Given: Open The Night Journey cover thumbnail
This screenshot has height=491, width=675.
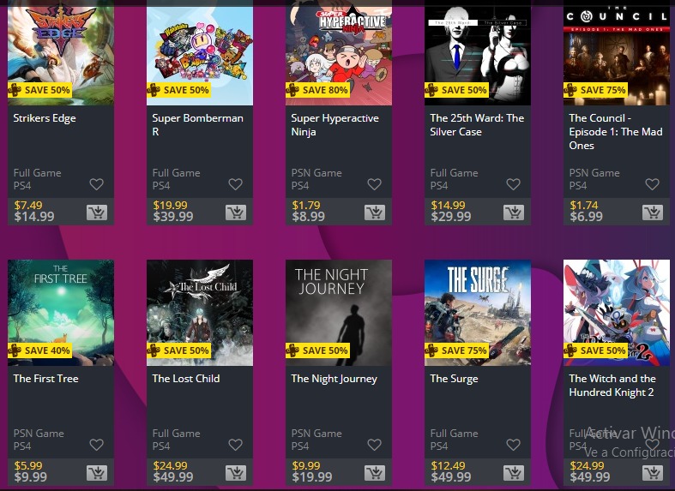Looking at the screenshot, I should point(339,313).
